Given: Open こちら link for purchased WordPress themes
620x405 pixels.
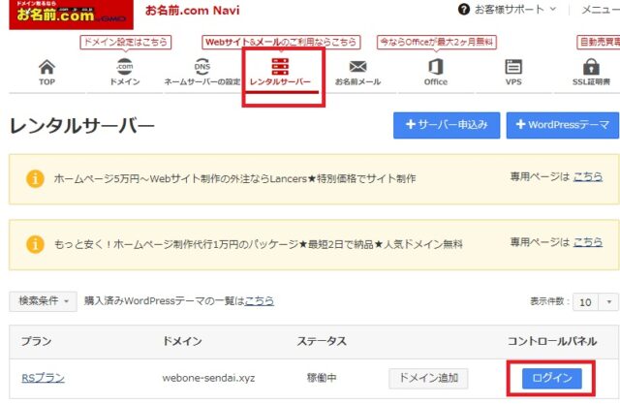Looking at the screenshot, I should [260, 301].
